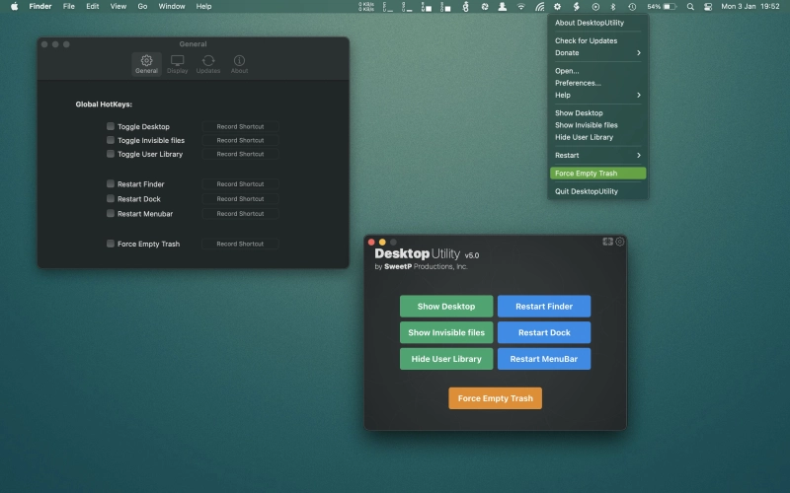Image resolution: width=790 pixels, height=493 pixels.
Task: Choose Check for Updates in the menu
Action: click(597, 40)
